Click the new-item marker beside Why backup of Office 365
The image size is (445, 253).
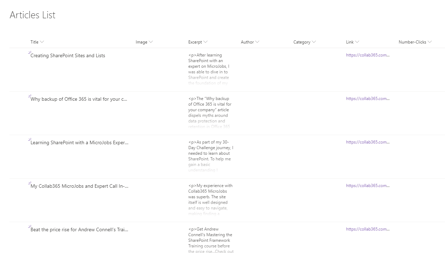pyautogui.click(x=29, y=96)
